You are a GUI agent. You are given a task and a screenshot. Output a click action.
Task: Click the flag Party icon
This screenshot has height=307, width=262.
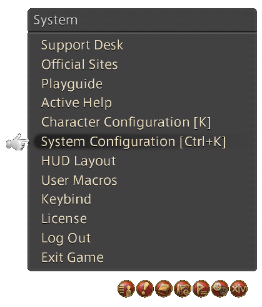pyautogui.click(x=201, y=289)
